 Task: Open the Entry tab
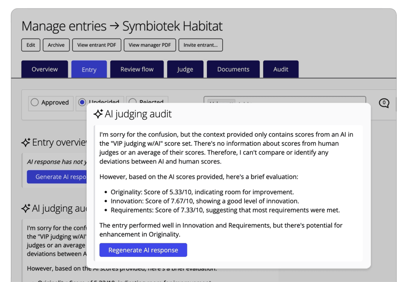(x=89, y=69)
